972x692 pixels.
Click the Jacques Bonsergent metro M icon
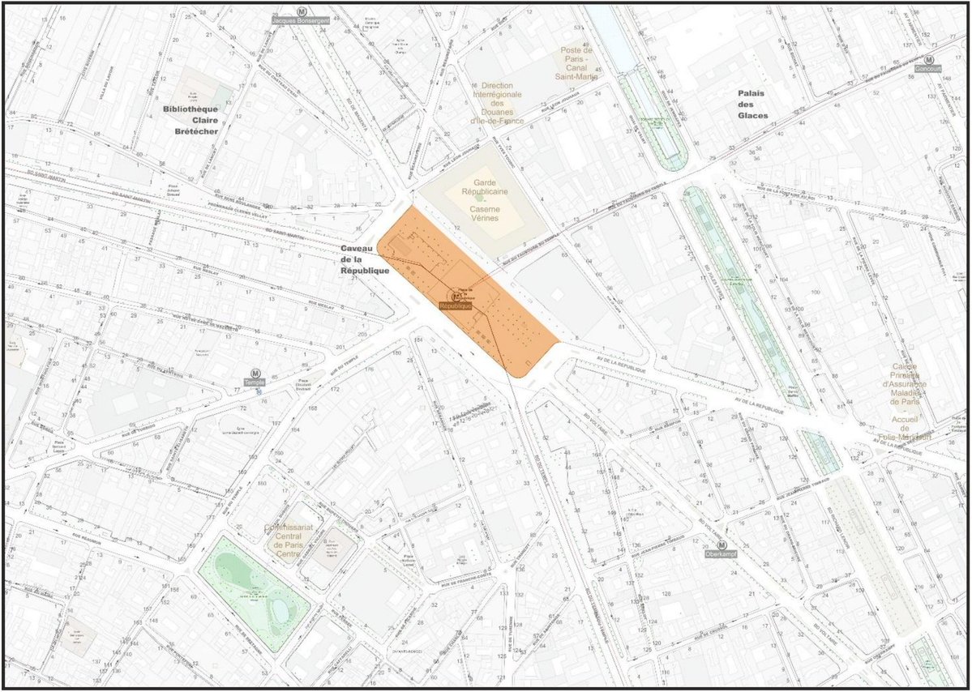point(302,11)
